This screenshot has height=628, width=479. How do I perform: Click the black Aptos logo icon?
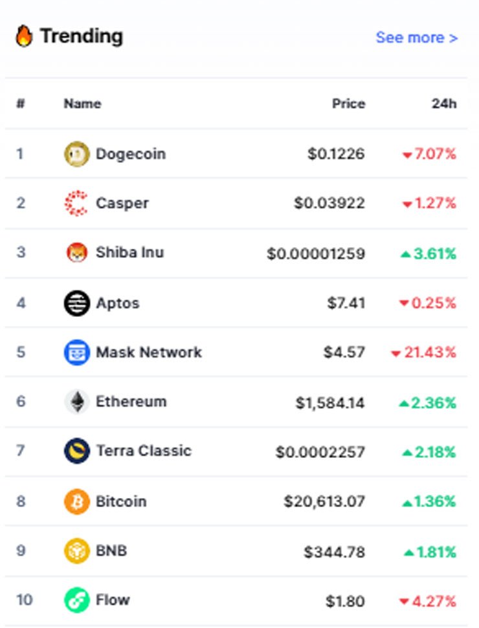coord(76,303)
